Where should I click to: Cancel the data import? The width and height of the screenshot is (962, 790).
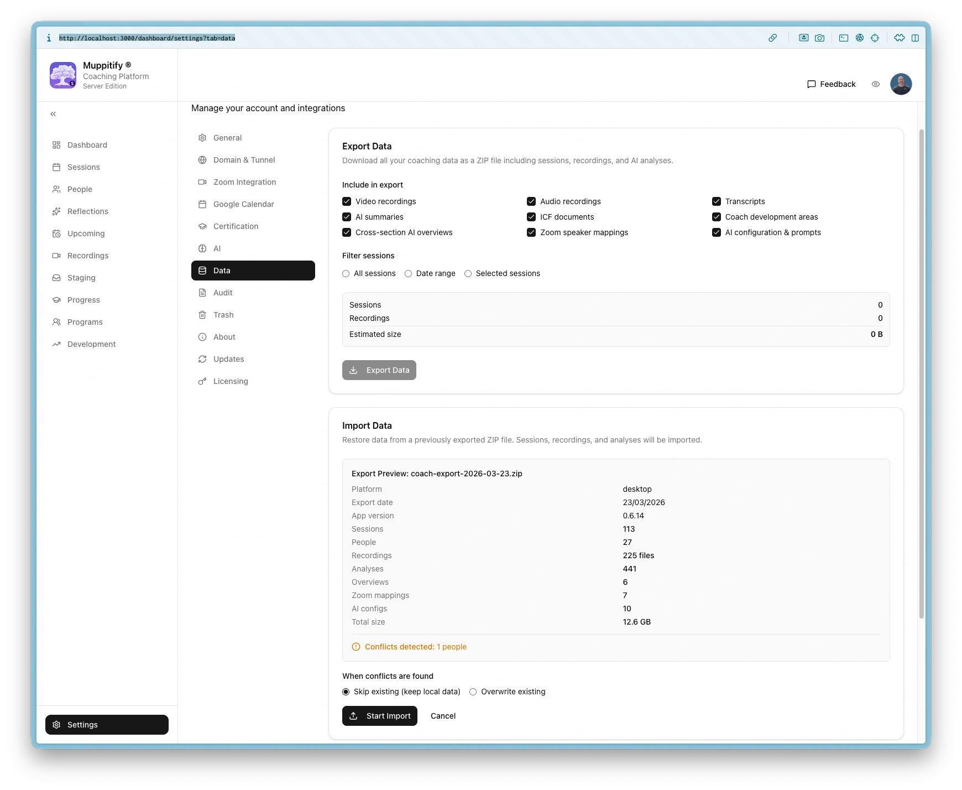(443, 716)
